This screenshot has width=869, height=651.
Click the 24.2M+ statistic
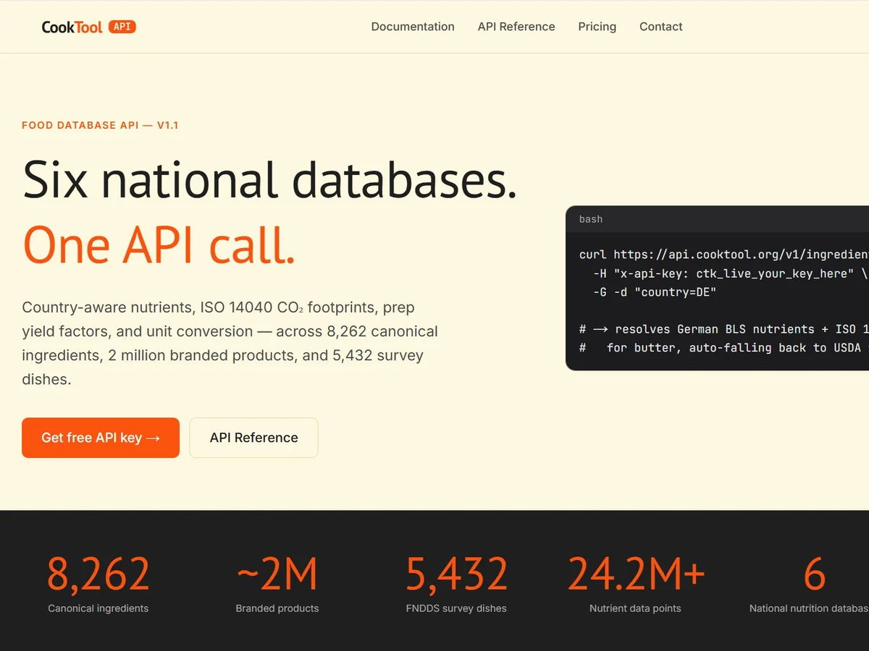coord(636,574)
